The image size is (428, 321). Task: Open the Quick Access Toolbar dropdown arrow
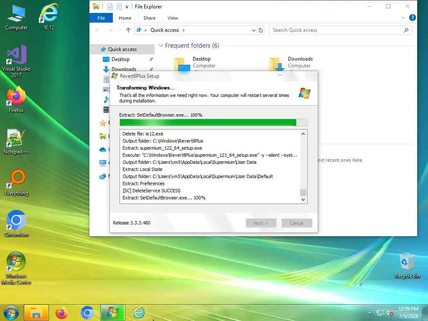pos(127,7)
